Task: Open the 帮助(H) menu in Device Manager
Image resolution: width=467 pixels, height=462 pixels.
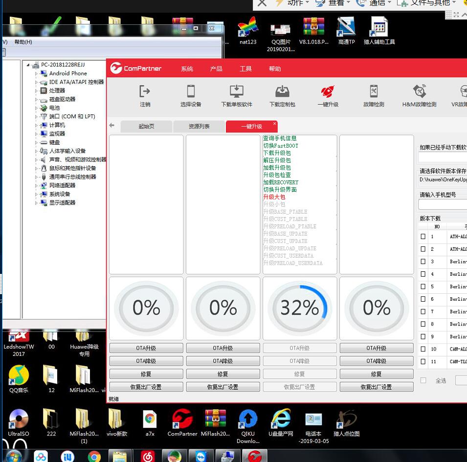Action: pyautogui.click(x=23, y=42)
